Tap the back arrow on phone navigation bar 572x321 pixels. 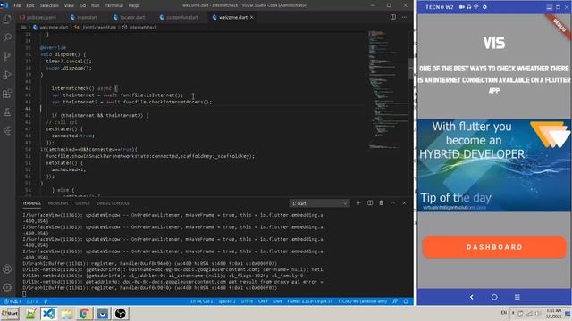(x=471, y=297)
